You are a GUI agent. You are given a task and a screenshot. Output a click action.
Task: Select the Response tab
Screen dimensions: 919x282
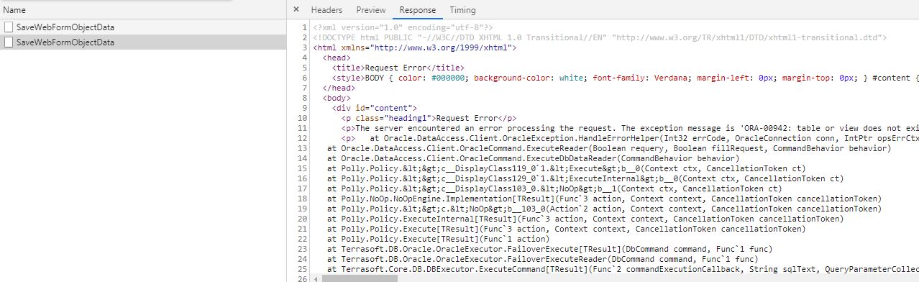(x=418, y=10)
